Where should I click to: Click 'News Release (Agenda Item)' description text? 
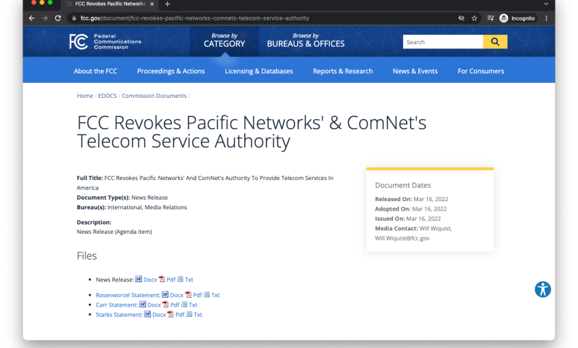coord(114,232)
